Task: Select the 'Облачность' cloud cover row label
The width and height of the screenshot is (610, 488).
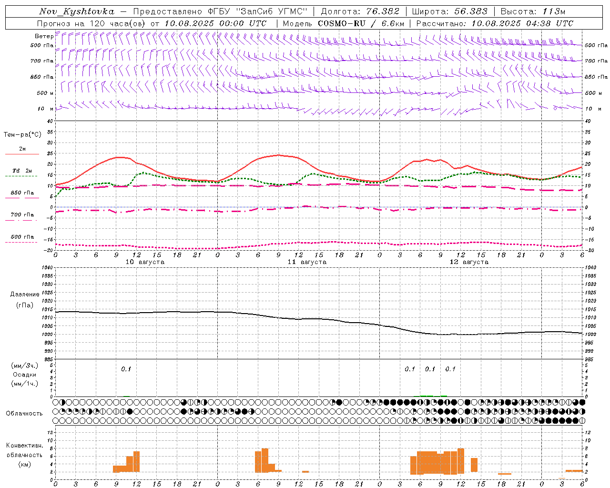Action: (24, 413)
